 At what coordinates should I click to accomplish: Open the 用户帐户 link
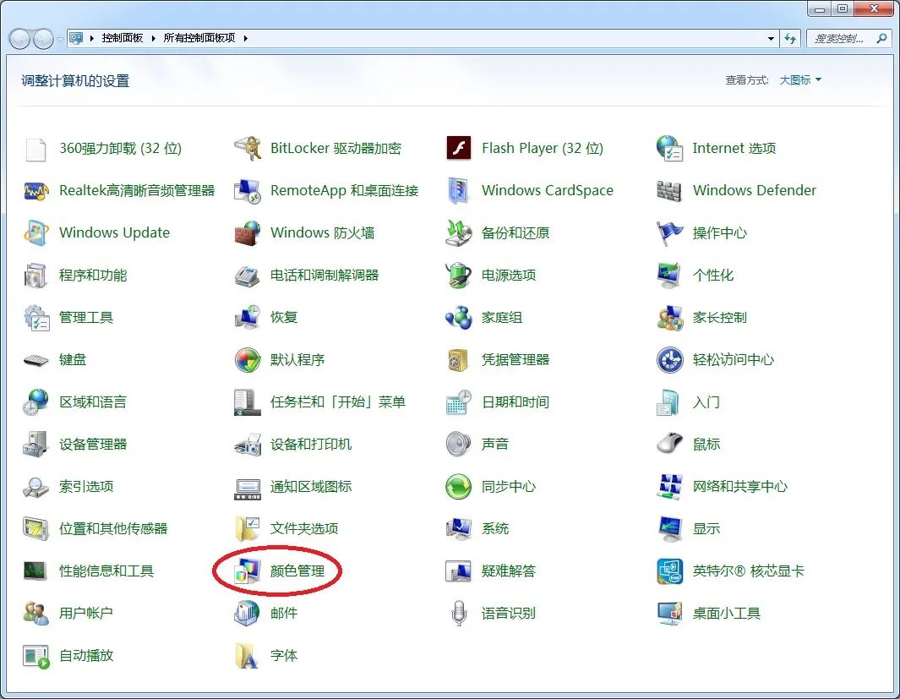click(x=86, y=613)
